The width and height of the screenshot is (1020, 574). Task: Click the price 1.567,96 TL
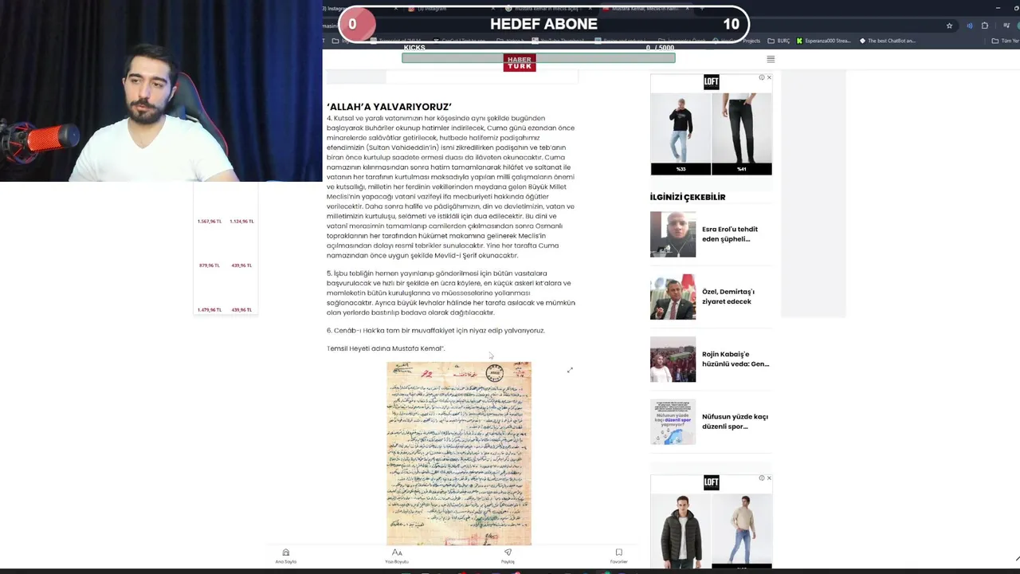[209, 221]
